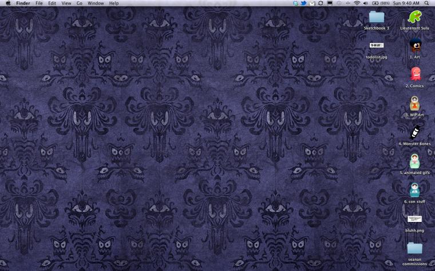Select the 5. animated gifs doll icon
The height and width of the screenshot is (271, 435).
point(414,161)
